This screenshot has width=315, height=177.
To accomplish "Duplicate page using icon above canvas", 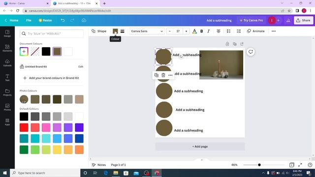I will click(234, 44).
